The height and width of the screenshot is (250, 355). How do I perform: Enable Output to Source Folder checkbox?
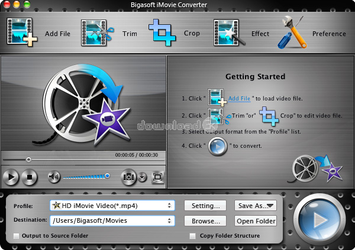16,236
